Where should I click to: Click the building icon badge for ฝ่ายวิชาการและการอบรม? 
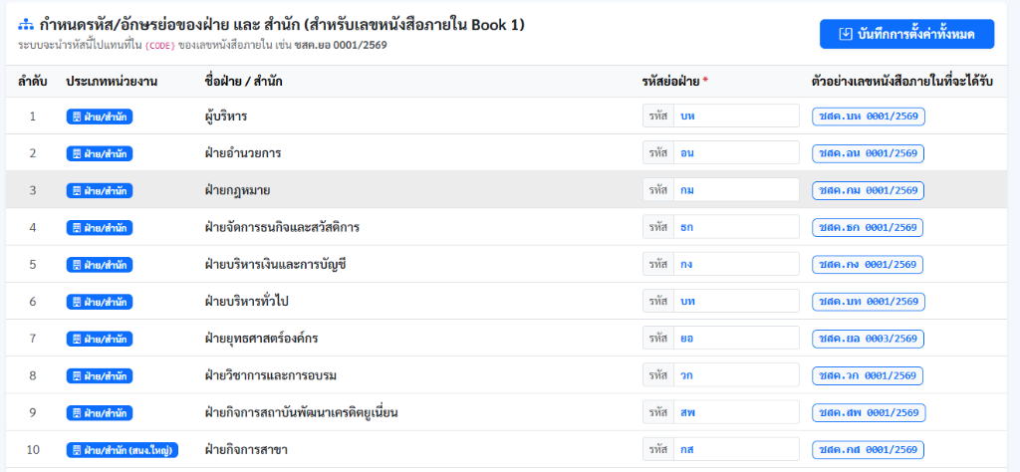[x=100, y=375]
